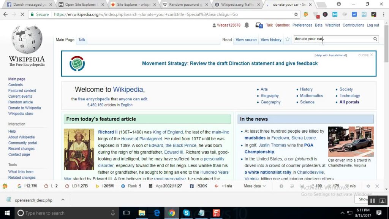Image resolution: width=389 pixels, height=219 pixels.
Task: Click the magnifier icon in Wikipedia search box
Action: [375, 39]
